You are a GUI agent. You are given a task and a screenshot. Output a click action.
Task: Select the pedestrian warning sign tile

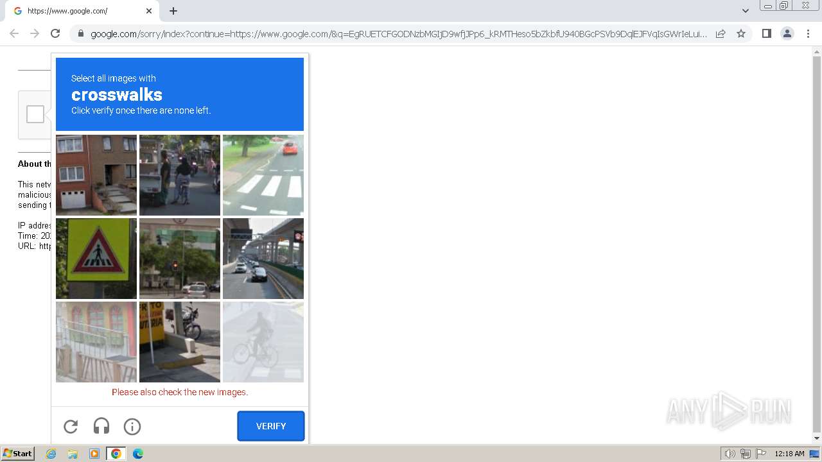point(96,259)
